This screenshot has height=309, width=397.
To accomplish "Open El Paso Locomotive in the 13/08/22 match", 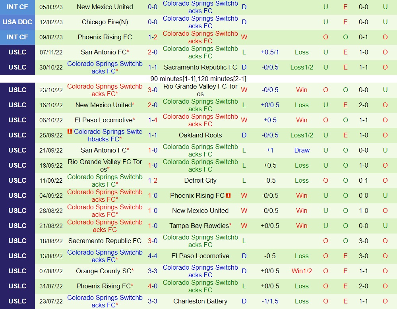I will (x=200, y=256).
